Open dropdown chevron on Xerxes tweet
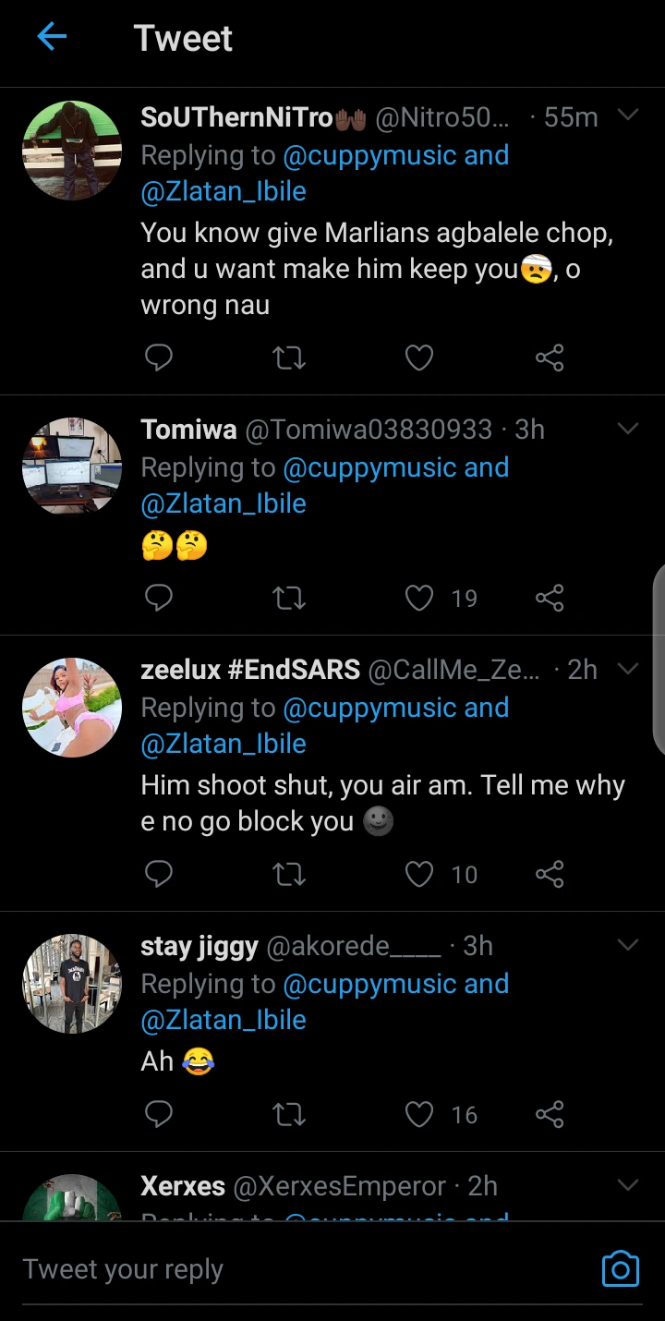The height and width of the screenshot is (1321, 665). (628, 1185)
